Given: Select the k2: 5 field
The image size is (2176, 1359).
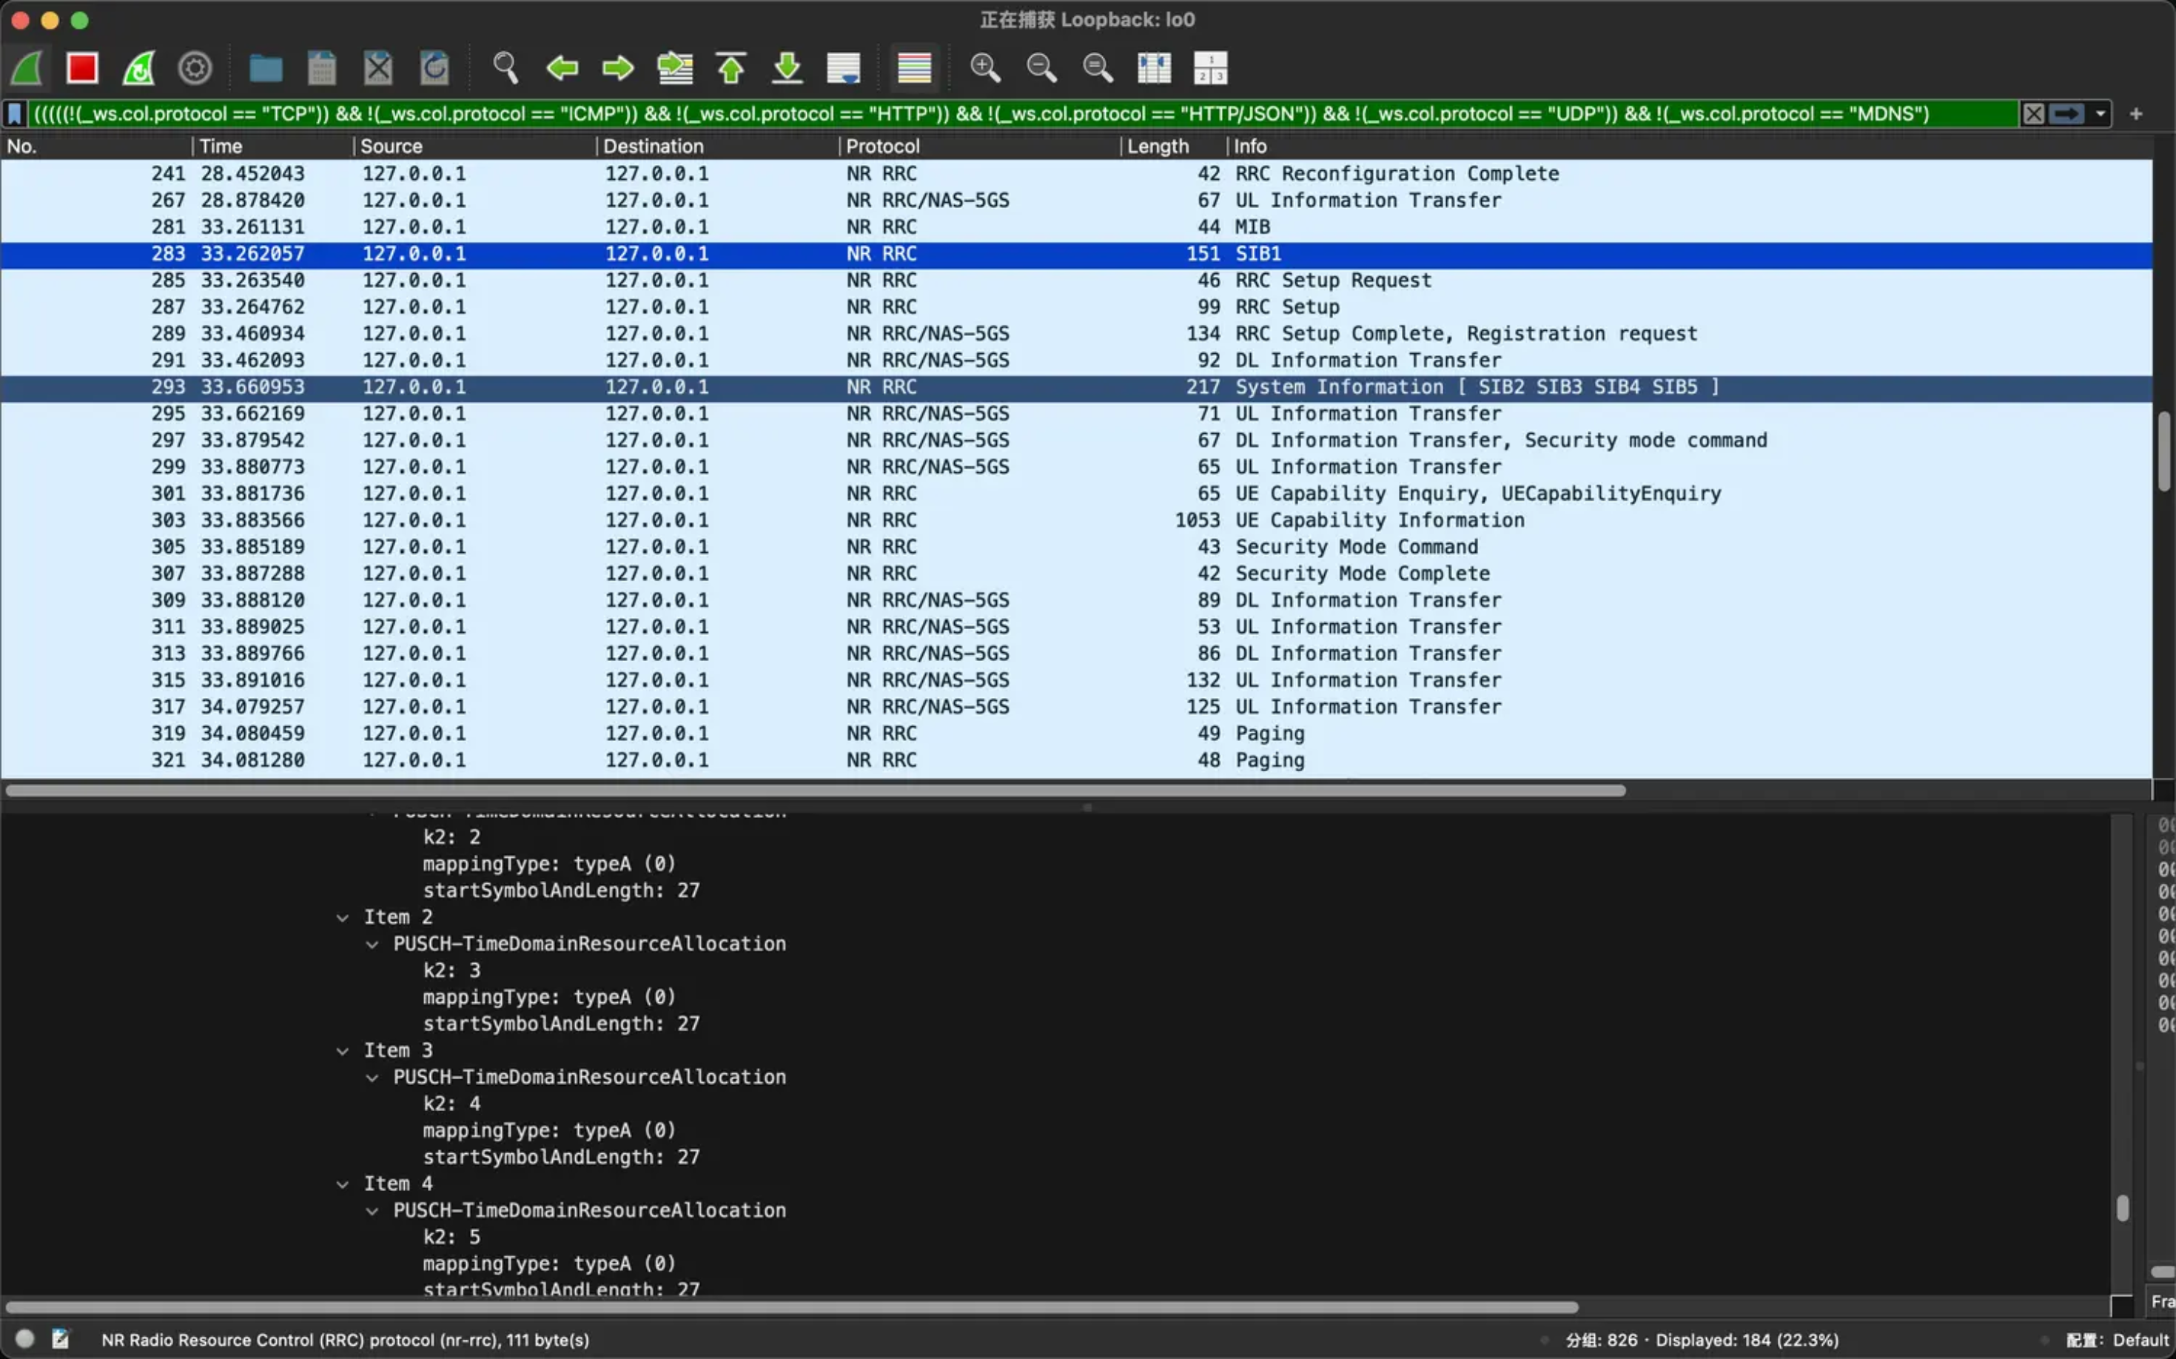Looking at the screenshot, I should [x=452, y=1237].
